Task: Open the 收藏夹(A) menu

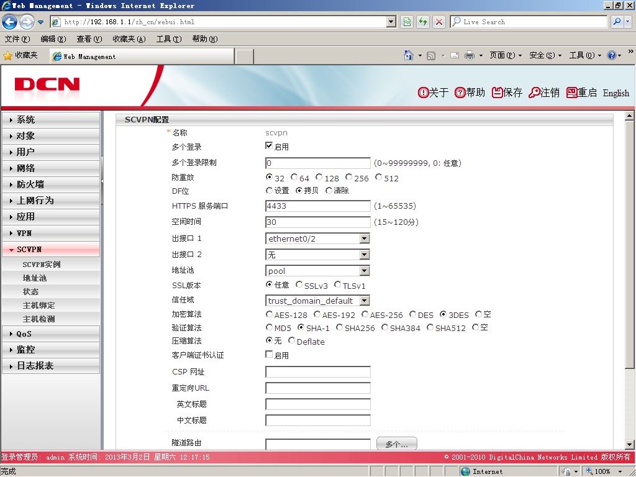Action: coord(129,39)
